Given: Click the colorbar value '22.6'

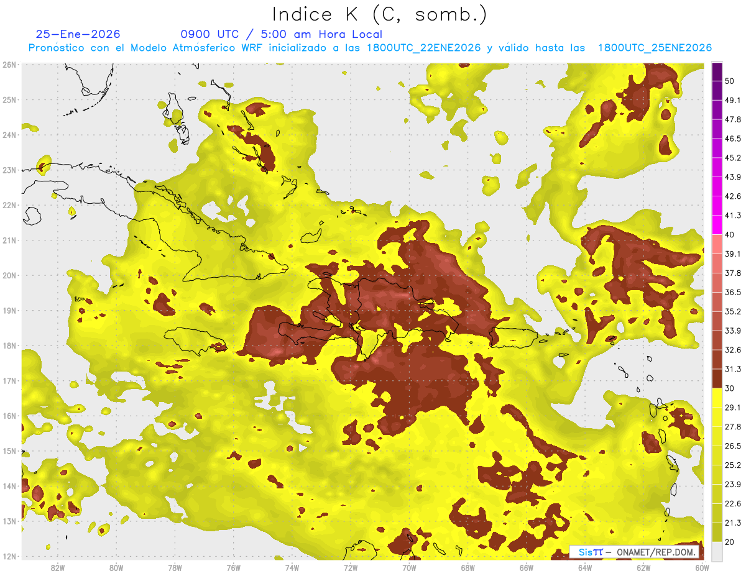Looking at the screenshot, I should pos(733,503).
